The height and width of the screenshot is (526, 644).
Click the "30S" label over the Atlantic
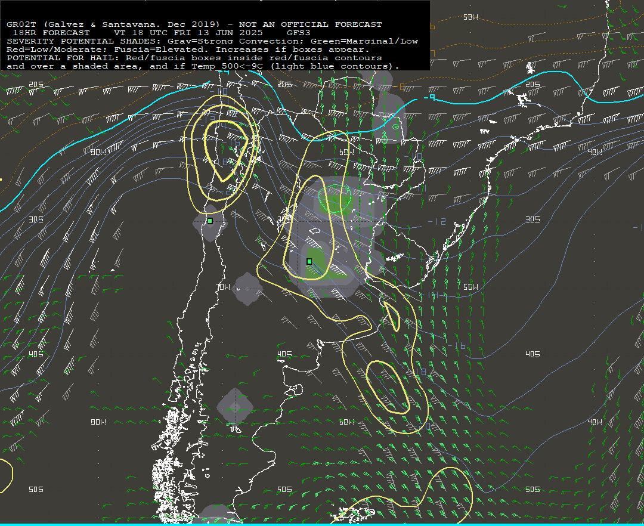coord(532,219)
